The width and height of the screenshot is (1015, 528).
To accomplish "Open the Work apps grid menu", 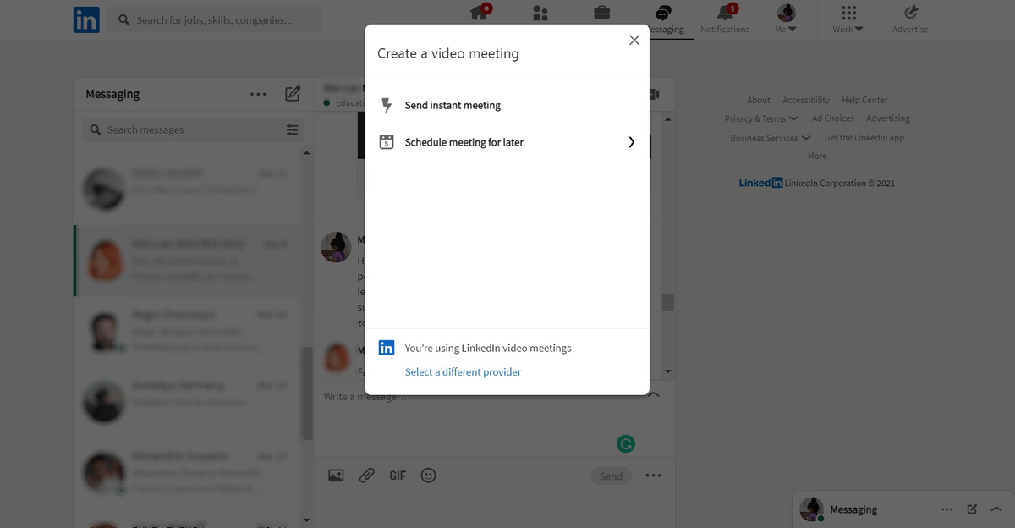I will (x=848, y=19).
